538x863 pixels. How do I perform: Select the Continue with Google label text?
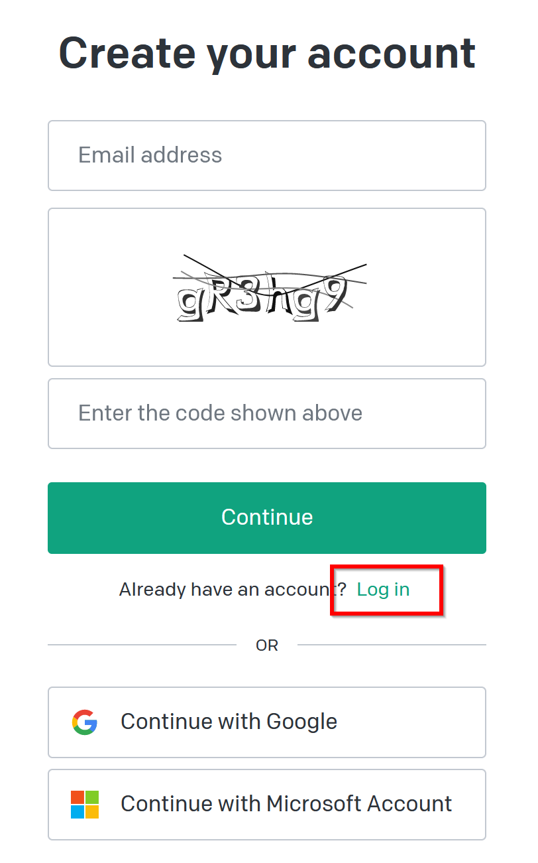pyautogui.click(x=229, y=722)
